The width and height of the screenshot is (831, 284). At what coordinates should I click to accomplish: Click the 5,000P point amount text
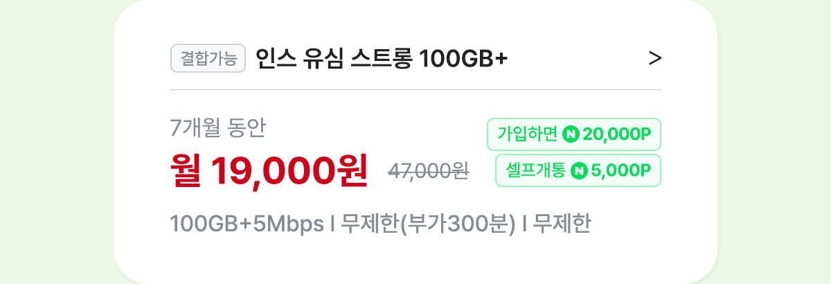tap(622, 170)
